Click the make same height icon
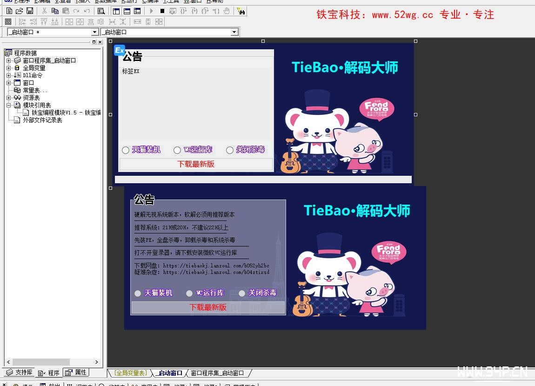 pos(148,22)
